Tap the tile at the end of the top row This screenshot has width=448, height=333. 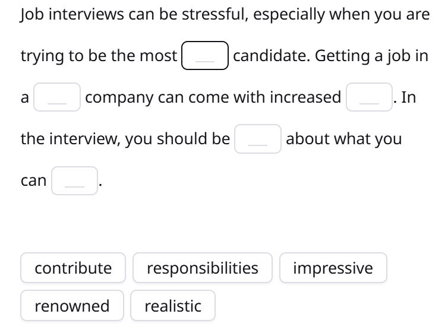333,268
